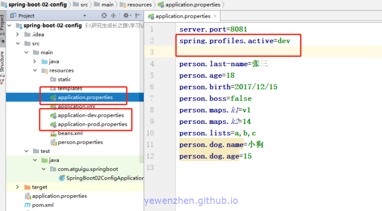Collapse the test folder node
Viewport: 382px width, 211px height.
[27, 151]
